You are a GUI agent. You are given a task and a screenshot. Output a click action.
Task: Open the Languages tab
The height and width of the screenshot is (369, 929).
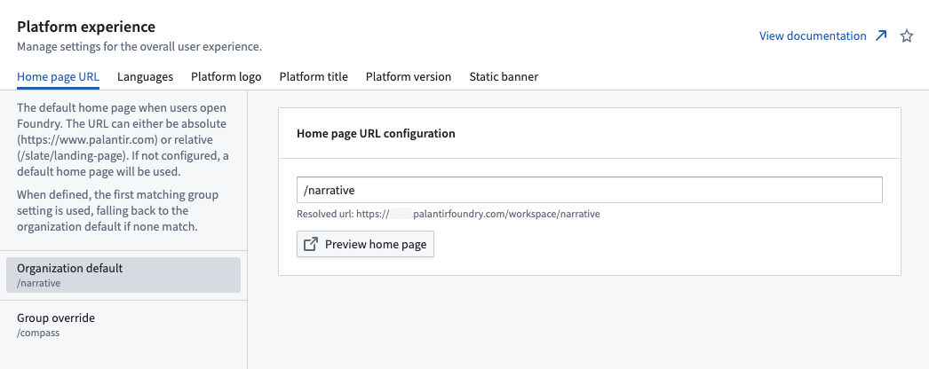click(145, 77)
